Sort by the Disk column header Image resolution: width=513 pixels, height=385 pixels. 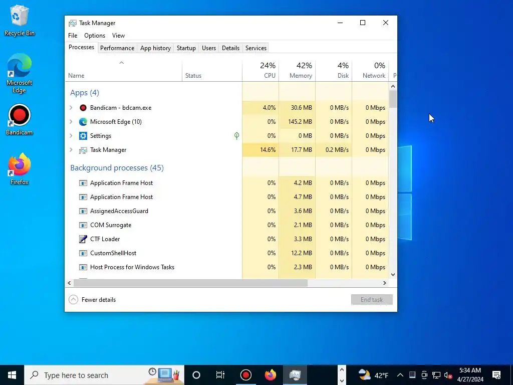[334, 70]
